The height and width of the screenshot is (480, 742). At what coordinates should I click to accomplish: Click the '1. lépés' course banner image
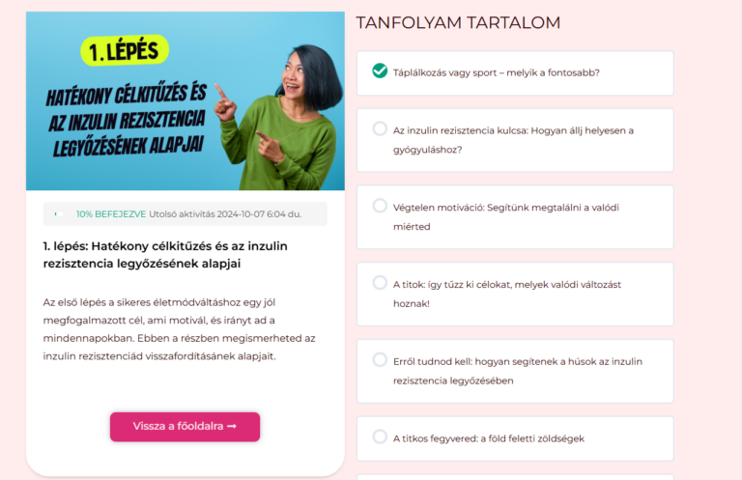pos(185,101)
